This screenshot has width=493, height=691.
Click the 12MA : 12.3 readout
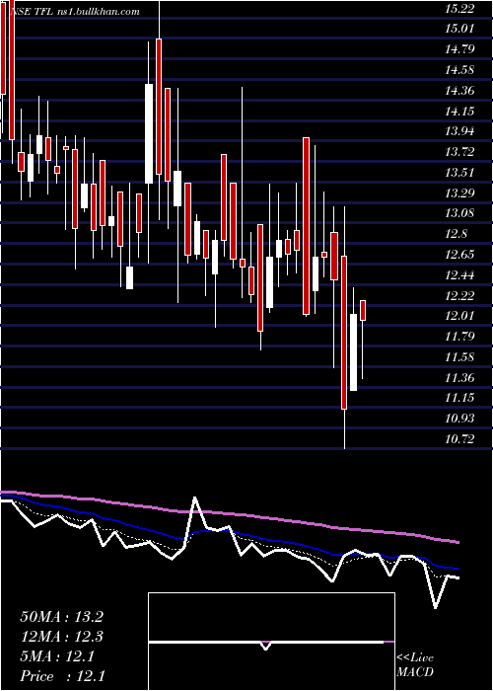click(61, 637)
